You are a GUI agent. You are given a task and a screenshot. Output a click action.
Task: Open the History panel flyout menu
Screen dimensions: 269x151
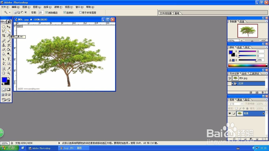(266, 73)
